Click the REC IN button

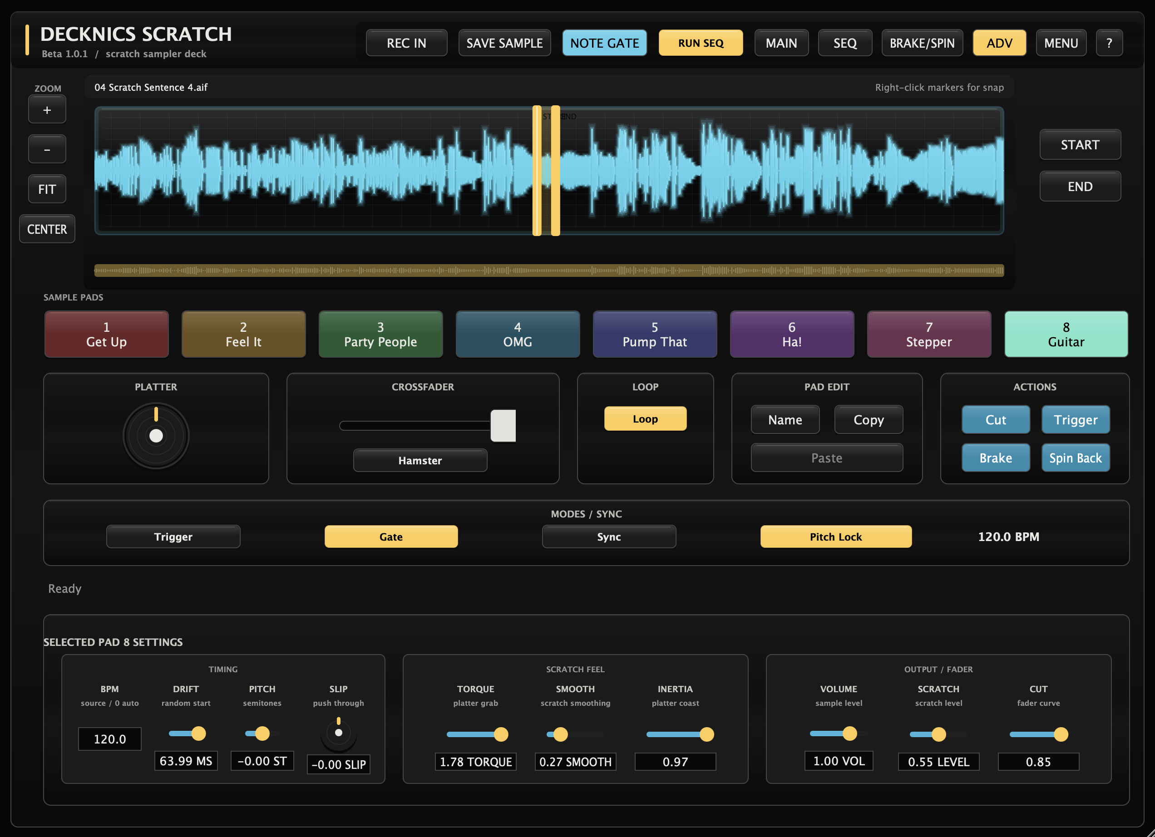[x=406, y=43]
